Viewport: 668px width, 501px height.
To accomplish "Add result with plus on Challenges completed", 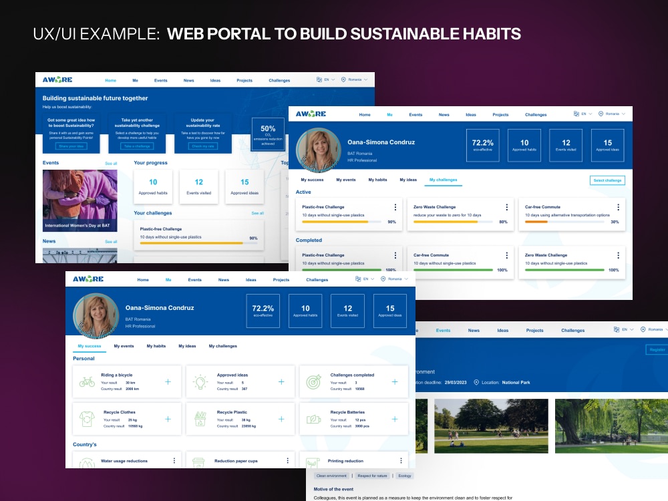I will pyautogui.click(x=395, y=382).
